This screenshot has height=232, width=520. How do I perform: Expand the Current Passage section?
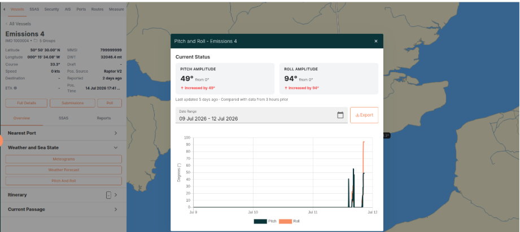click(63, 209)
